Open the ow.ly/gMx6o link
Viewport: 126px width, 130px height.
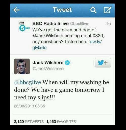(67, 45)
